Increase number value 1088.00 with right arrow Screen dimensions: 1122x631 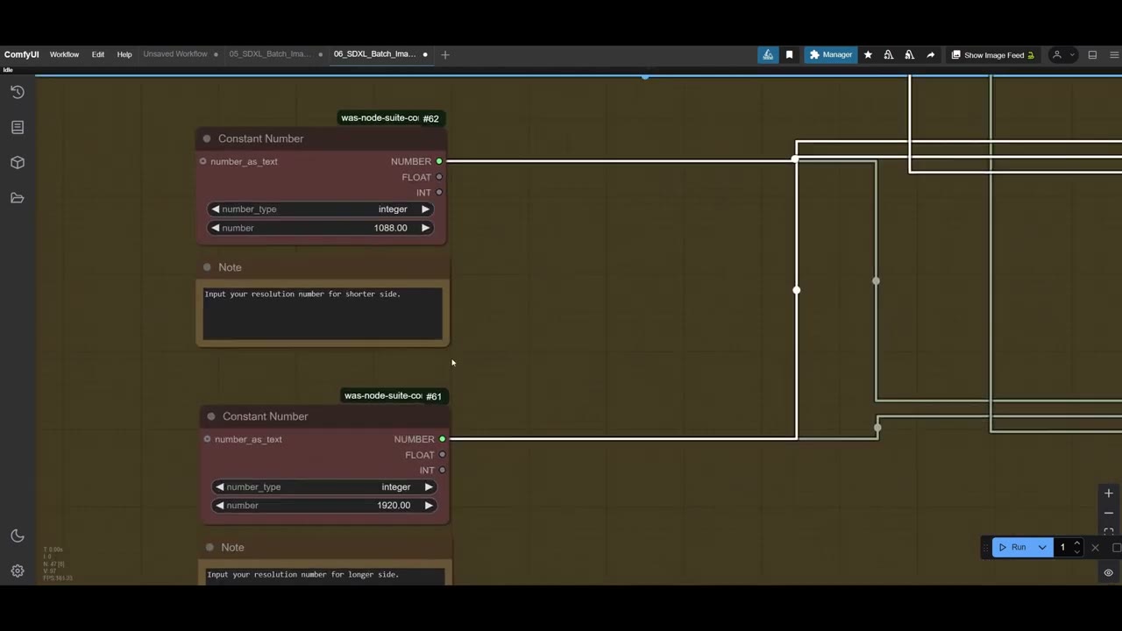click(x=425, y=228)
